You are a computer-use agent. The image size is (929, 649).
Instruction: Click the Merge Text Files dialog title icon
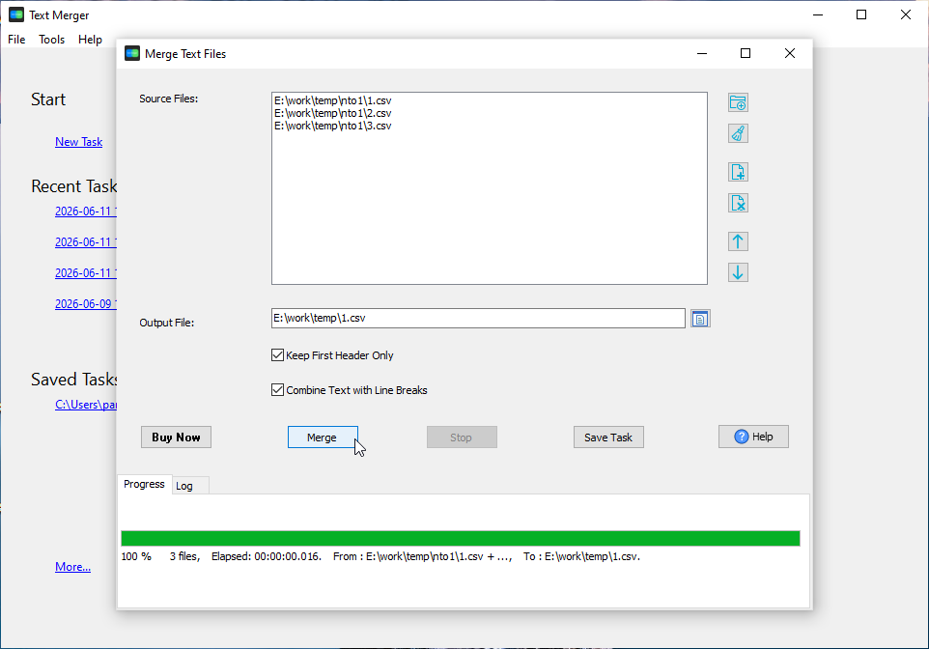point(132,53)
